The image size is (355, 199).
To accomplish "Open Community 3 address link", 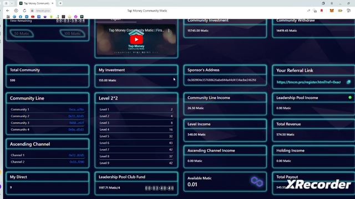I will 77,123.
